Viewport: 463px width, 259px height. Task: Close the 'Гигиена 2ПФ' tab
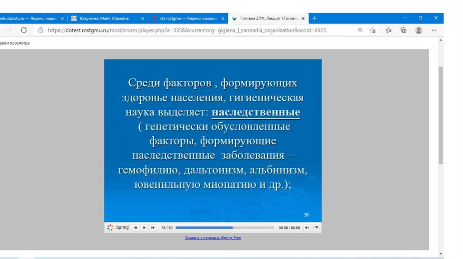click(x=303, y=18)
